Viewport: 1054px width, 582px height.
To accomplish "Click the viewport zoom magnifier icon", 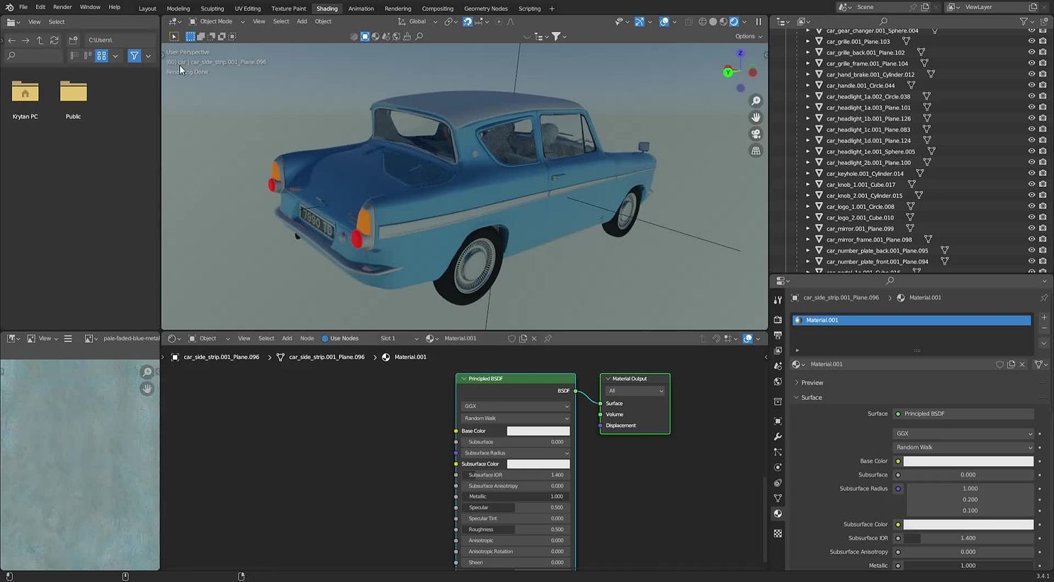I will (756, 101).
